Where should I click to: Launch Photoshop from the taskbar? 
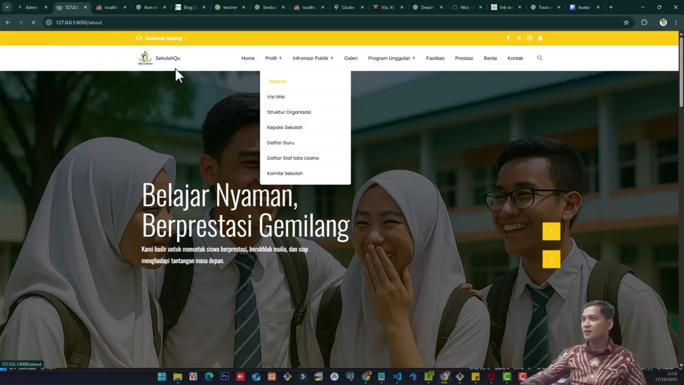225,377
